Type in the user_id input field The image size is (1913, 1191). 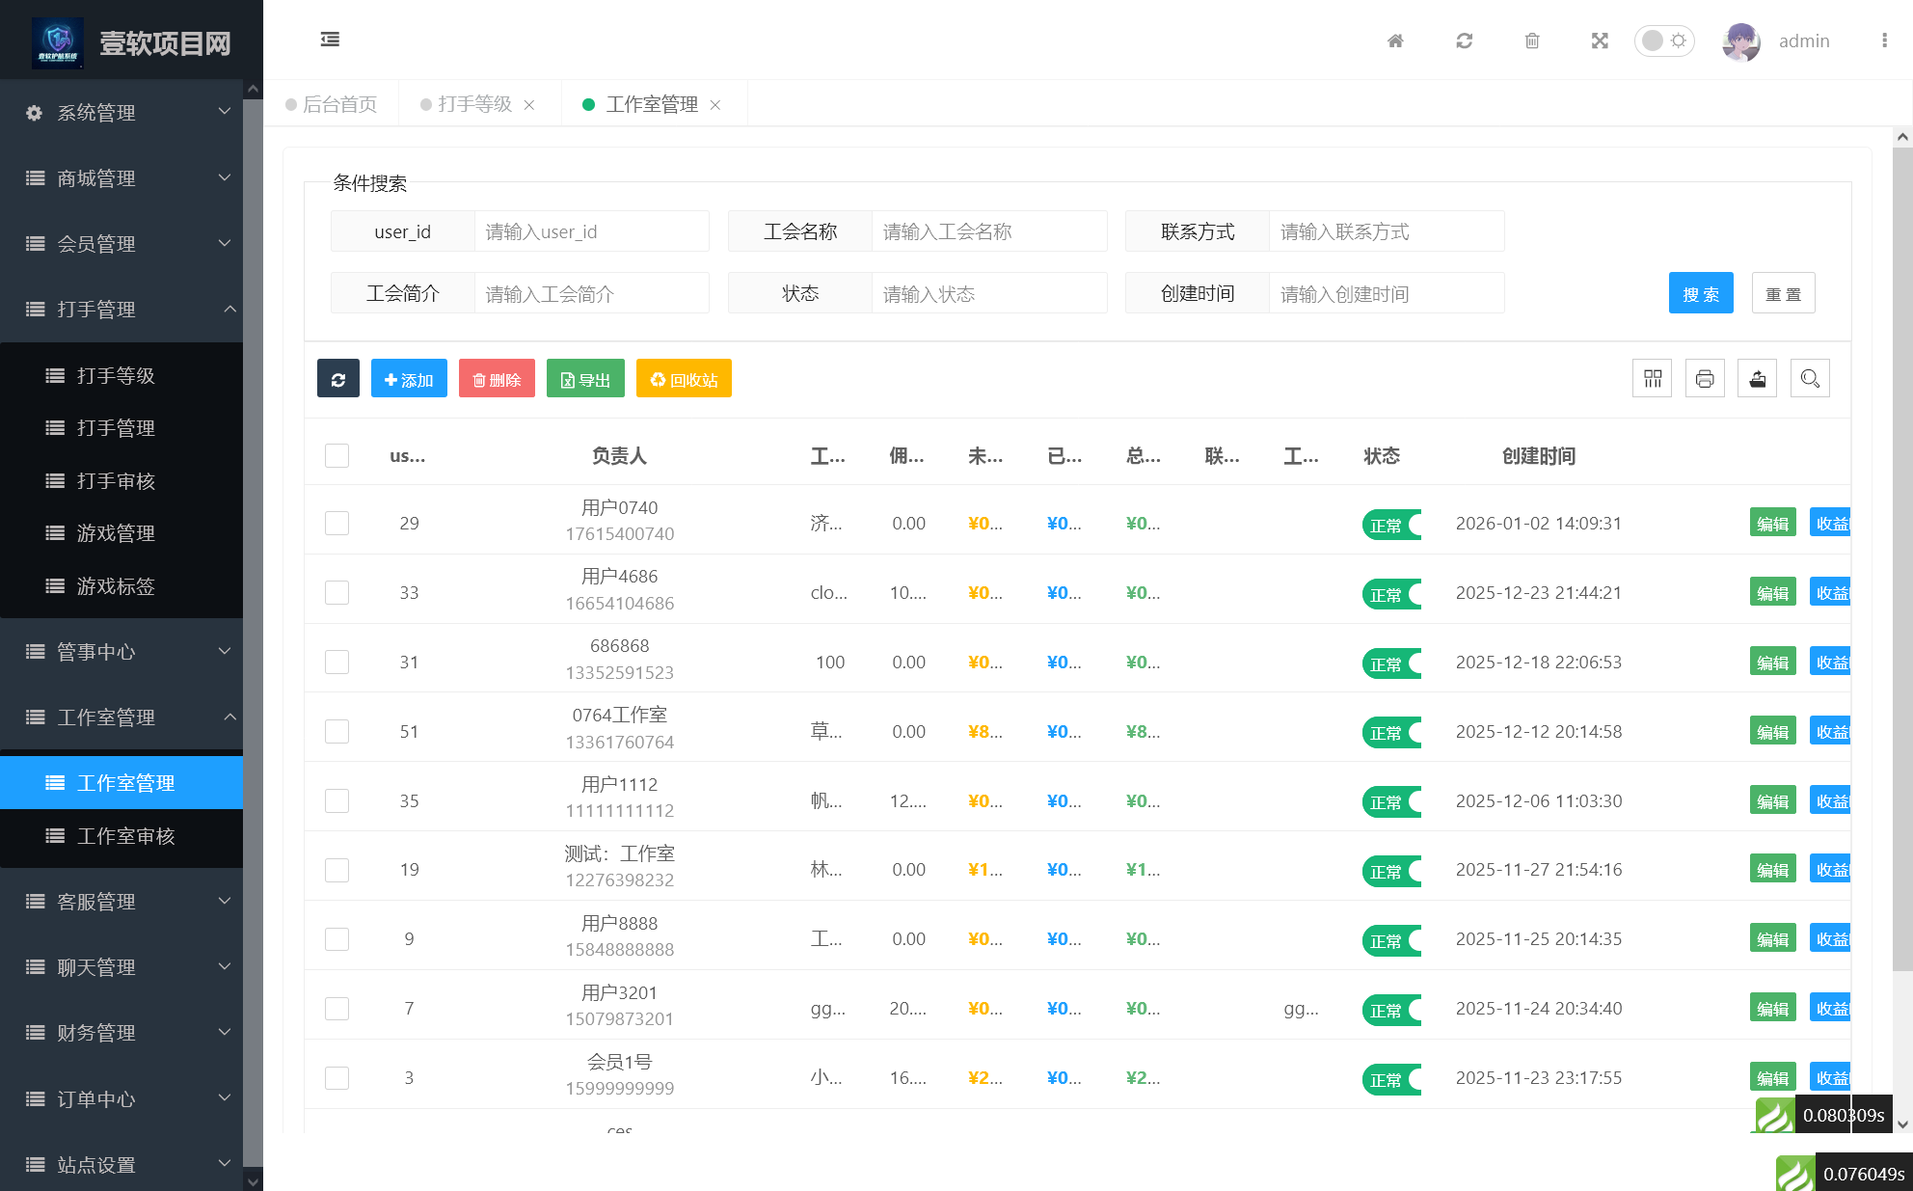tap(591, 231)
